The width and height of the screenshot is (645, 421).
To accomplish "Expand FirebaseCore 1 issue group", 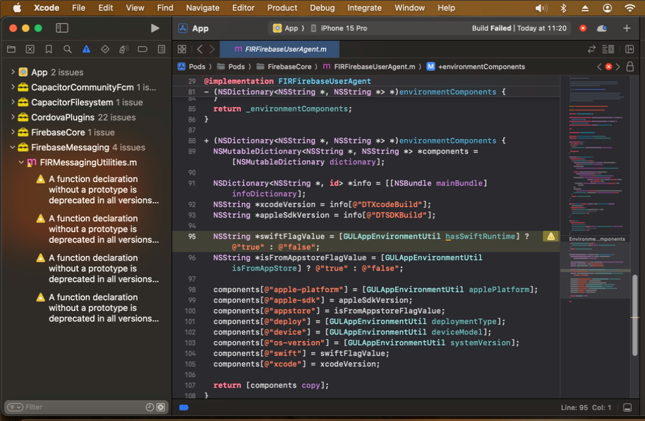I will [13, 132].
